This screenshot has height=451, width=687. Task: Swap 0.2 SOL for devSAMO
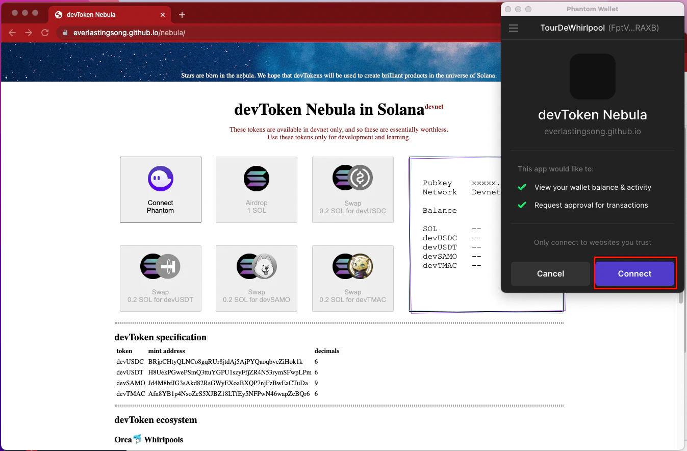click(257, 279)
